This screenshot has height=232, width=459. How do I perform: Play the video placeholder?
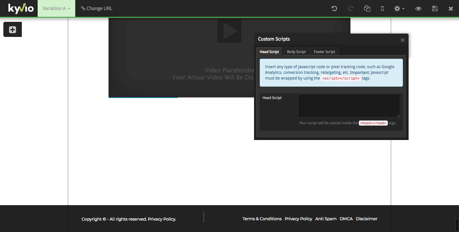pyautogui.click(x=229, y=31)
